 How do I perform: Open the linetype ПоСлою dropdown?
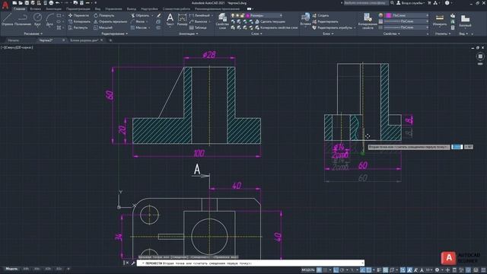click(406, 27)
